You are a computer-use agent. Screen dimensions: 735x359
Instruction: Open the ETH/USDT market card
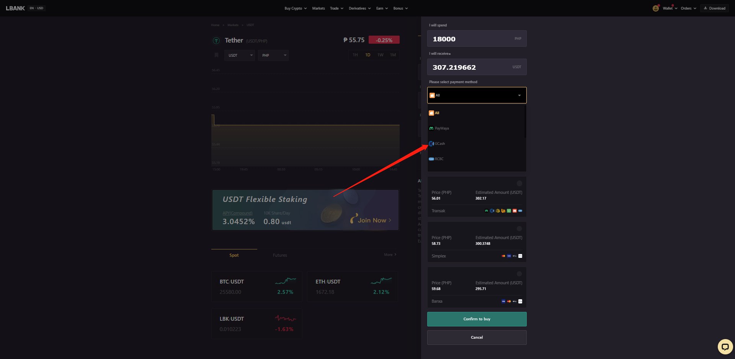pyautogui.click(x=353, y=287)
